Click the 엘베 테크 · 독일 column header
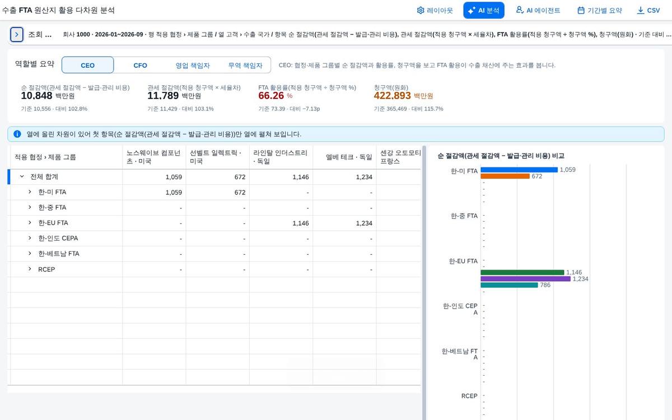 (344, 157)
